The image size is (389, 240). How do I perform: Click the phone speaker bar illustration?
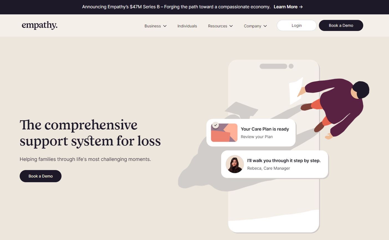tap(273, 66)
